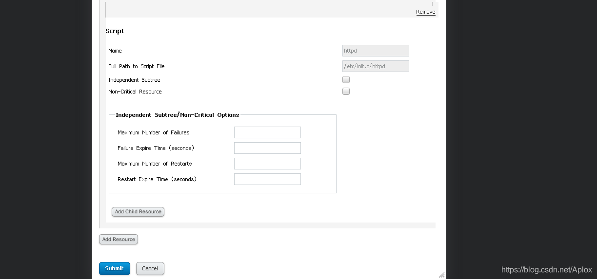This screenshot has width=597, height=279.
Task: Enable the Independent Subtree checkbox
Action: 346,79
